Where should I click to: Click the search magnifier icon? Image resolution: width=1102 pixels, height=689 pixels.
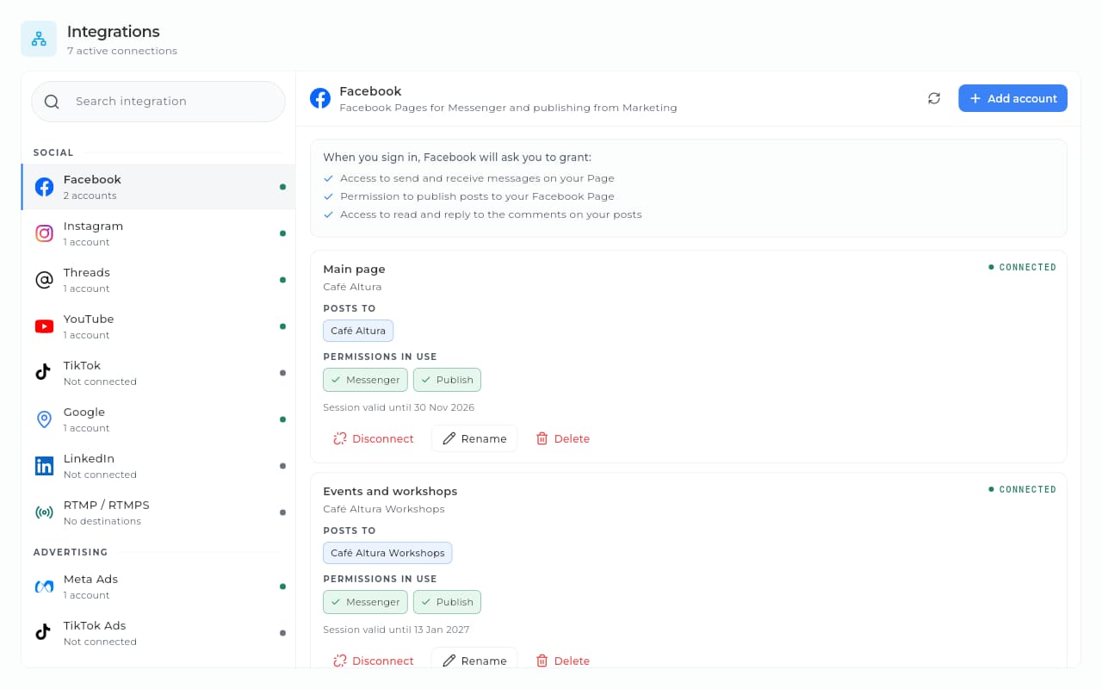(52, 102)
